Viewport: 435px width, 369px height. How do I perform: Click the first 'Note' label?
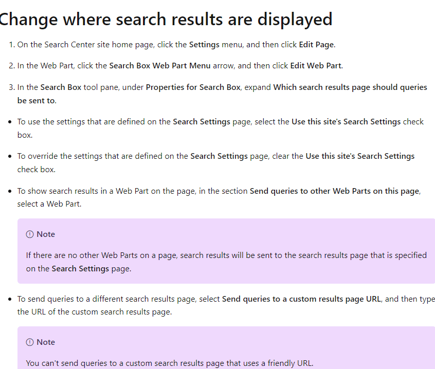46,234
